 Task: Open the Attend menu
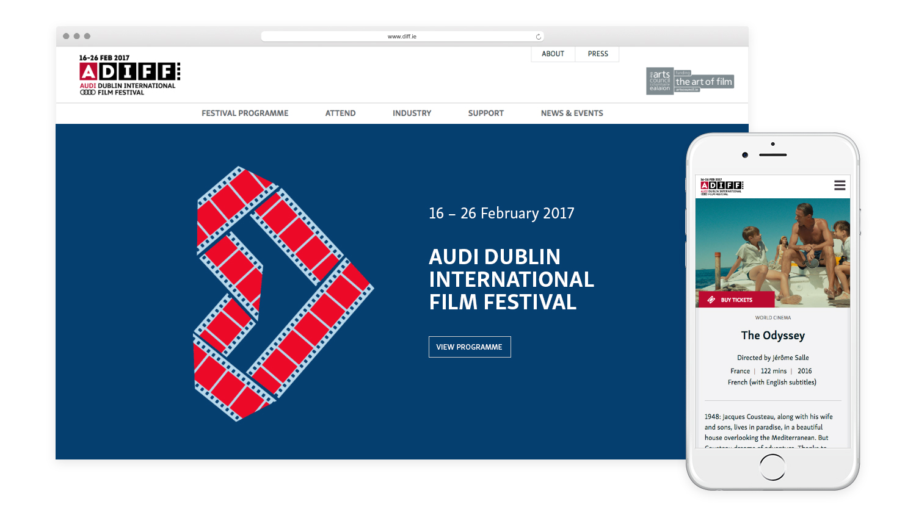(x=340, y=113)
